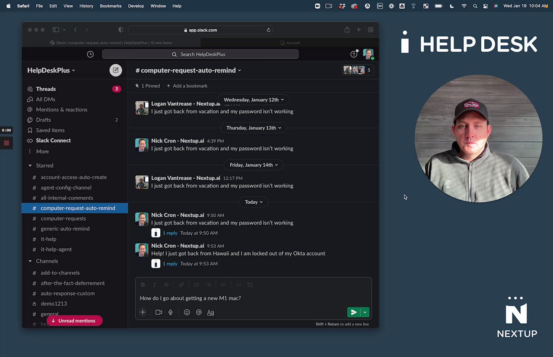Toggle the Aa formatting toolbar
Screen dimensions: 553x357
click(210, 312)
